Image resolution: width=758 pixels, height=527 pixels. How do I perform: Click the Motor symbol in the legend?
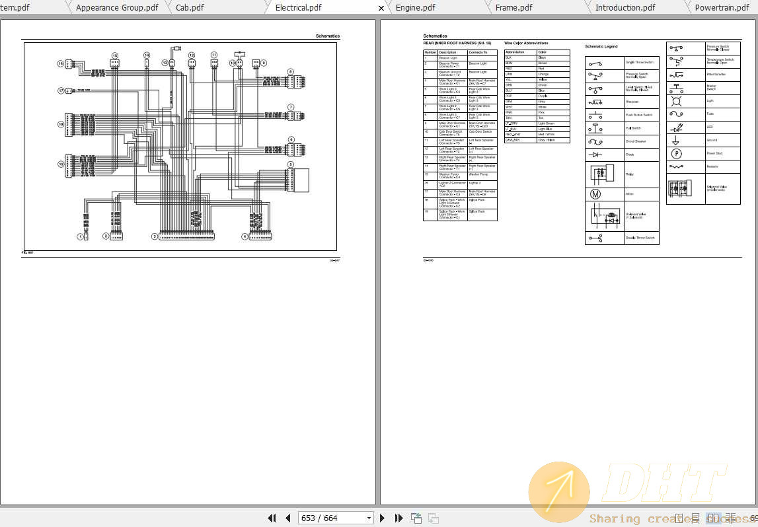(x=595, y=194)
